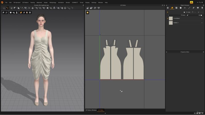205x115 pixels.
Task: Open the Fabric tab in Object Browser
Action: [x=172, y=8]
